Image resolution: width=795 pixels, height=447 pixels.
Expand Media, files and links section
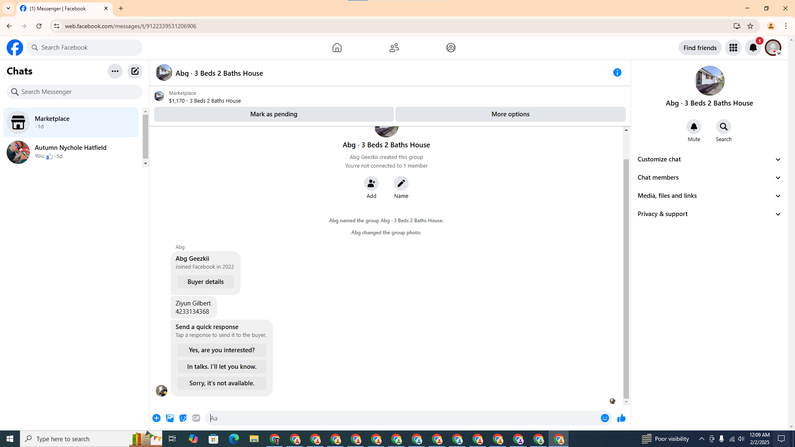[x=709, y=196]
